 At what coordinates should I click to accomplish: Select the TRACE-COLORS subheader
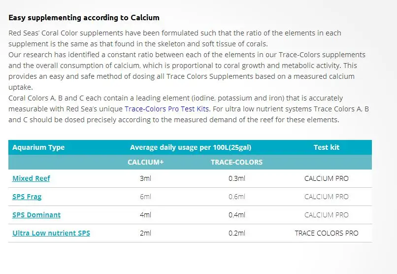[237, 162]
